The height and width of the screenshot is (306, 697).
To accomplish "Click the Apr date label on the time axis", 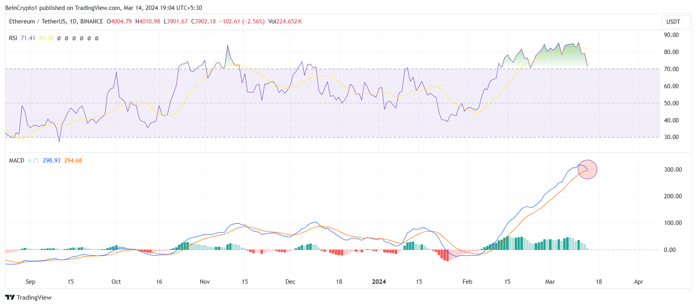I will point(639,282).
